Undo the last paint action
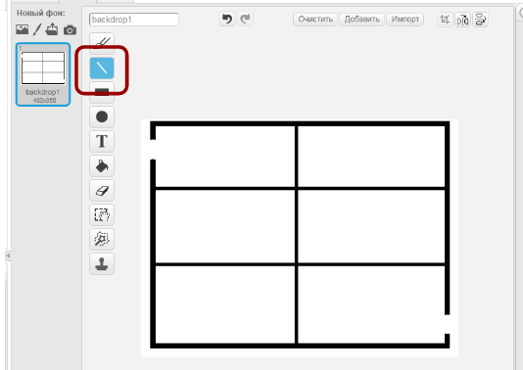The width and height of the screenshot is (523, 370). (227, 19)
